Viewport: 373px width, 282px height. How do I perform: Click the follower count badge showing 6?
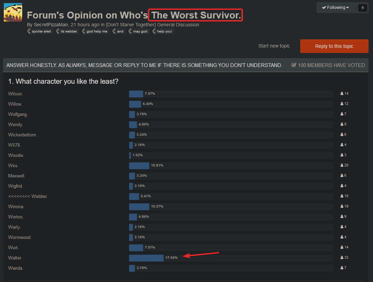point(362,8)
